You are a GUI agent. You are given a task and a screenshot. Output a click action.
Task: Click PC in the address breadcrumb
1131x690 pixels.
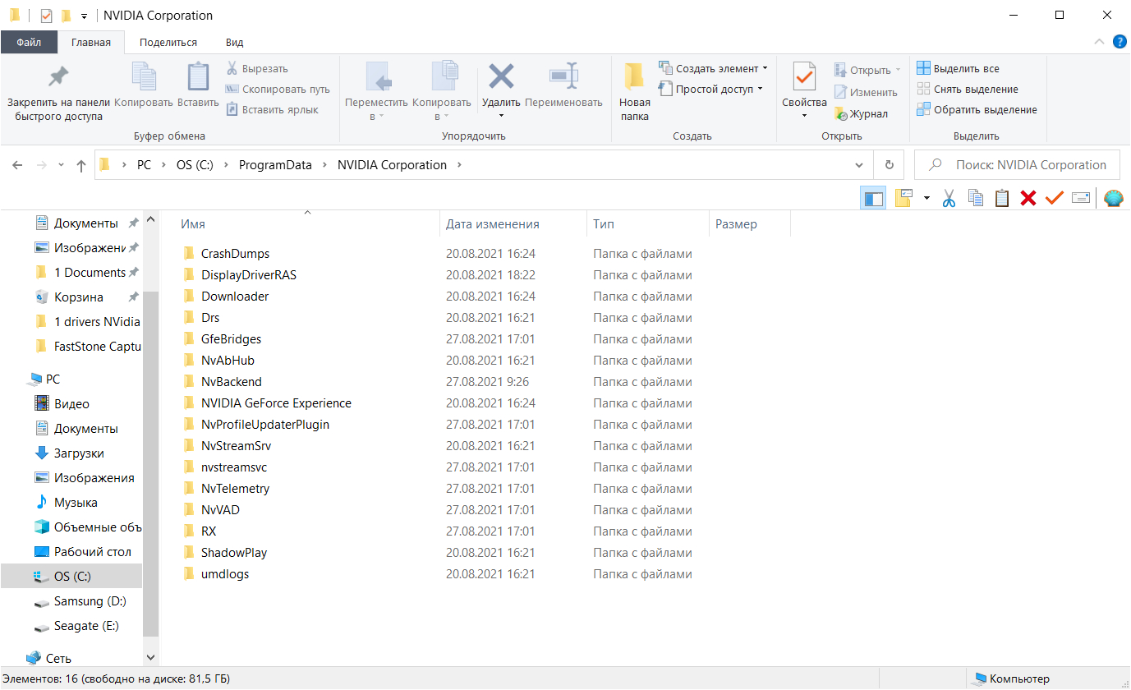click(x=144, y=165)
